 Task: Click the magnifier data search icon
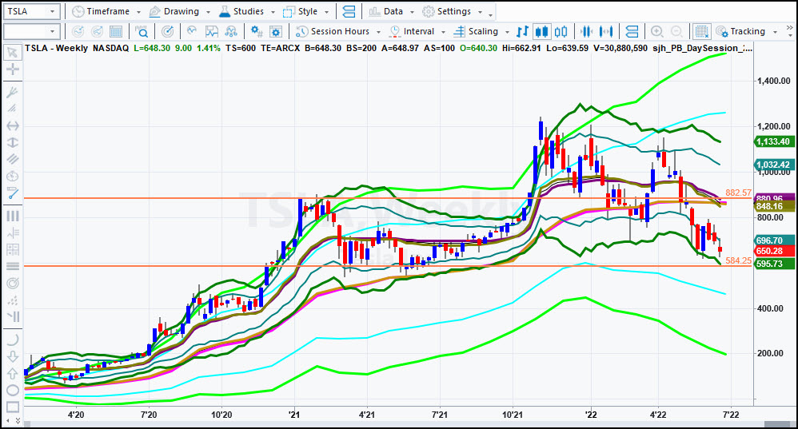pos(142,31)
